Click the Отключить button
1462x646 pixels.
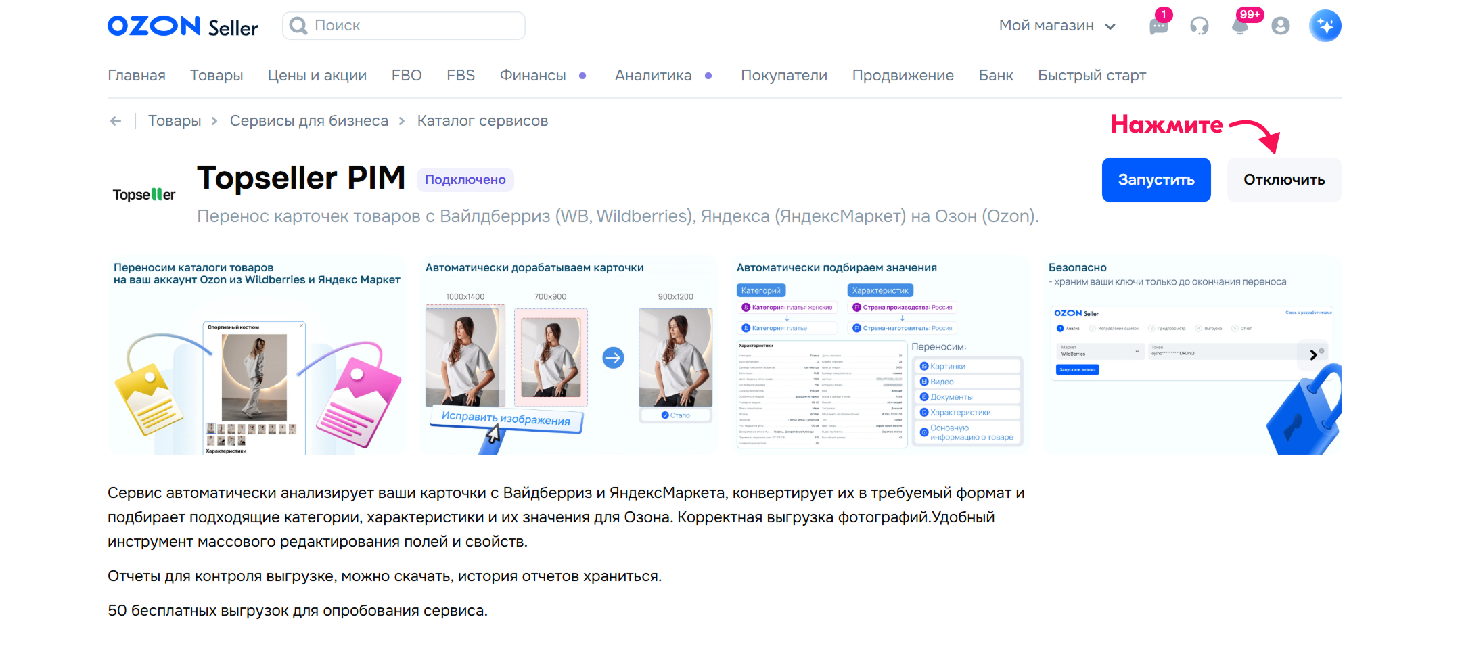pyautogui.click(x=1284, y=180)
